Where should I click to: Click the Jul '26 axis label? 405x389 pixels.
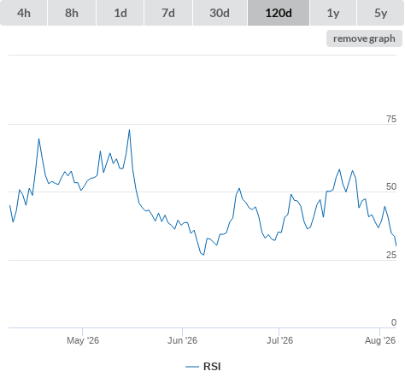pos(279,340)
